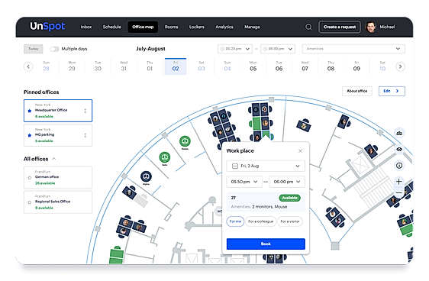Open the top 05:20 pm start time dropdown
The height and width of the screenshot is (281, 429).
(x=235, y=49)
